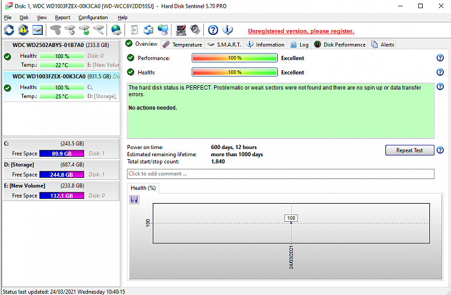Viewport: 451px width, 295px height.
Task: Select the WDC WD2502ABYS-01B7A0 disk entry
Action: tap(61, 55)
